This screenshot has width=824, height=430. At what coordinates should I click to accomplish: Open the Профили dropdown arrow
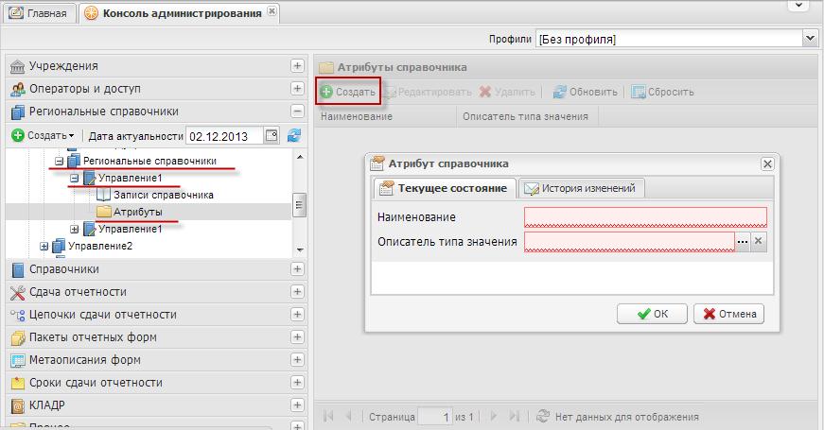coord(809,39)
